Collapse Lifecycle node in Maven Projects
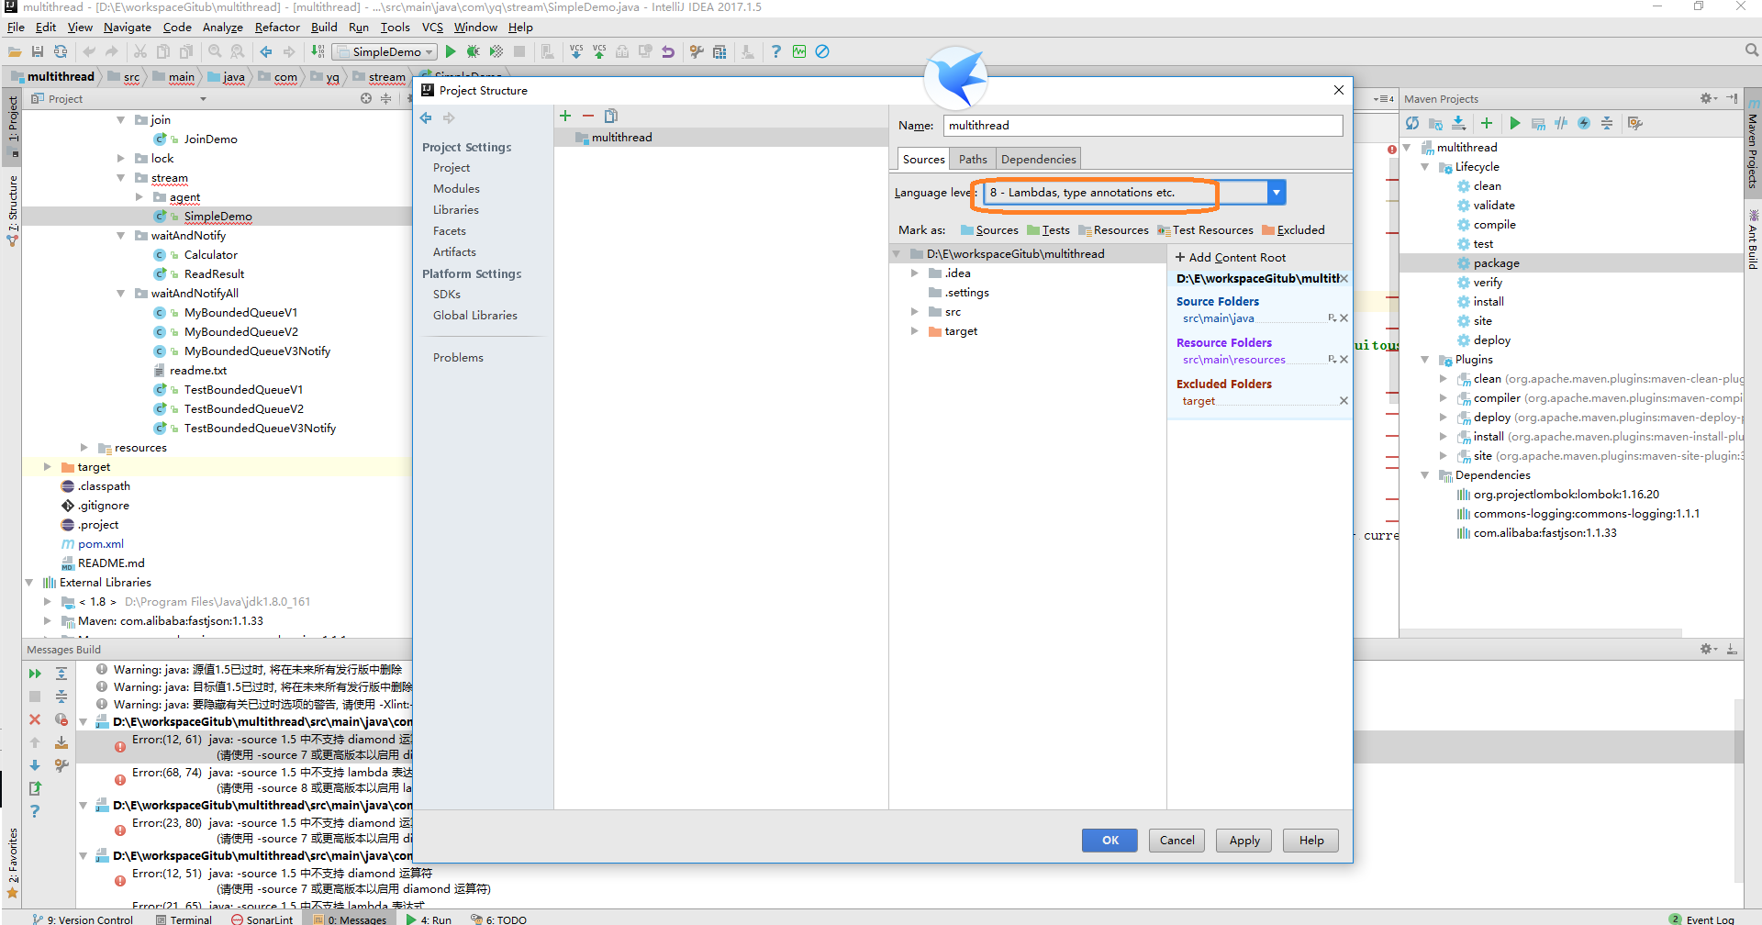The image size is (1762, 925). tap(1424, 167)
